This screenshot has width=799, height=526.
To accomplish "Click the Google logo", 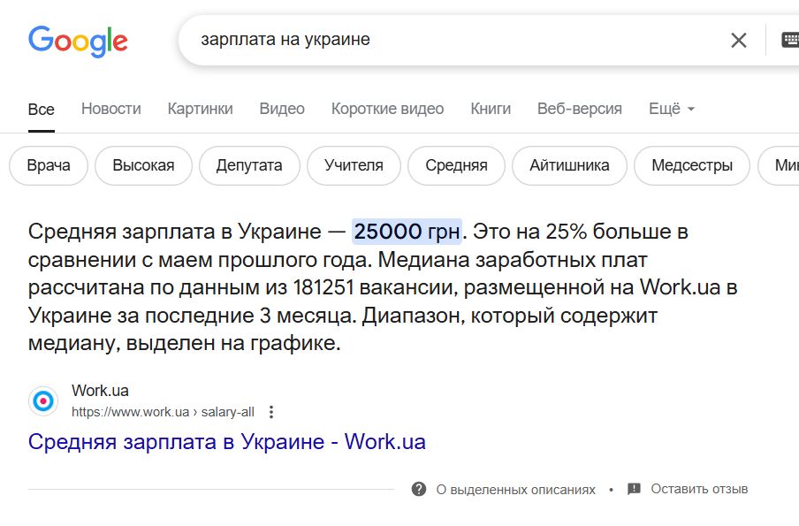I will [78, 41].
